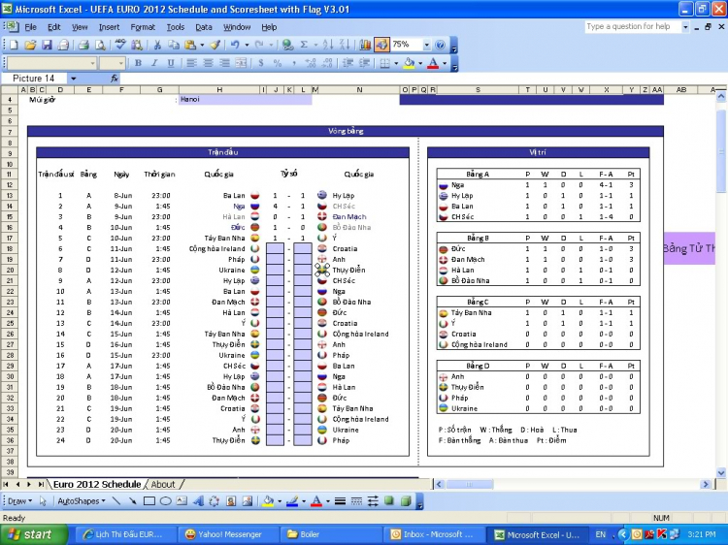Select the Line tool in the Drawing toolbar
The width and height of the screenshot is (728, 545).
(x=116, y=501)
